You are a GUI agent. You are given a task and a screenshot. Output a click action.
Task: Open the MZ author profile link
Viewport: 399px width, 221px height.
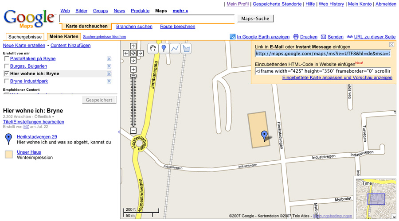point(26,127)
